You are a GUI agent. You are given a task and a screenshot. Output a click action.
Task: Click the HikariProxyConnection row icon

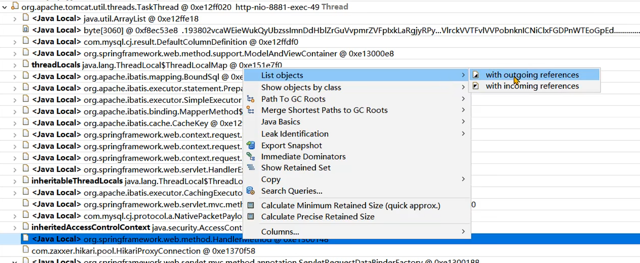[26, 250]
